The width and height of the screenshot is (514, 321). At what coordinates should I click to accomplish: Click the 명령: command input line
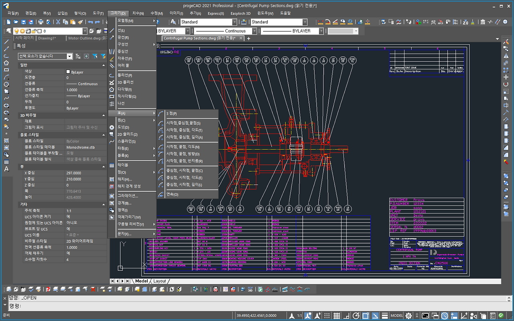tap(257, 306)
